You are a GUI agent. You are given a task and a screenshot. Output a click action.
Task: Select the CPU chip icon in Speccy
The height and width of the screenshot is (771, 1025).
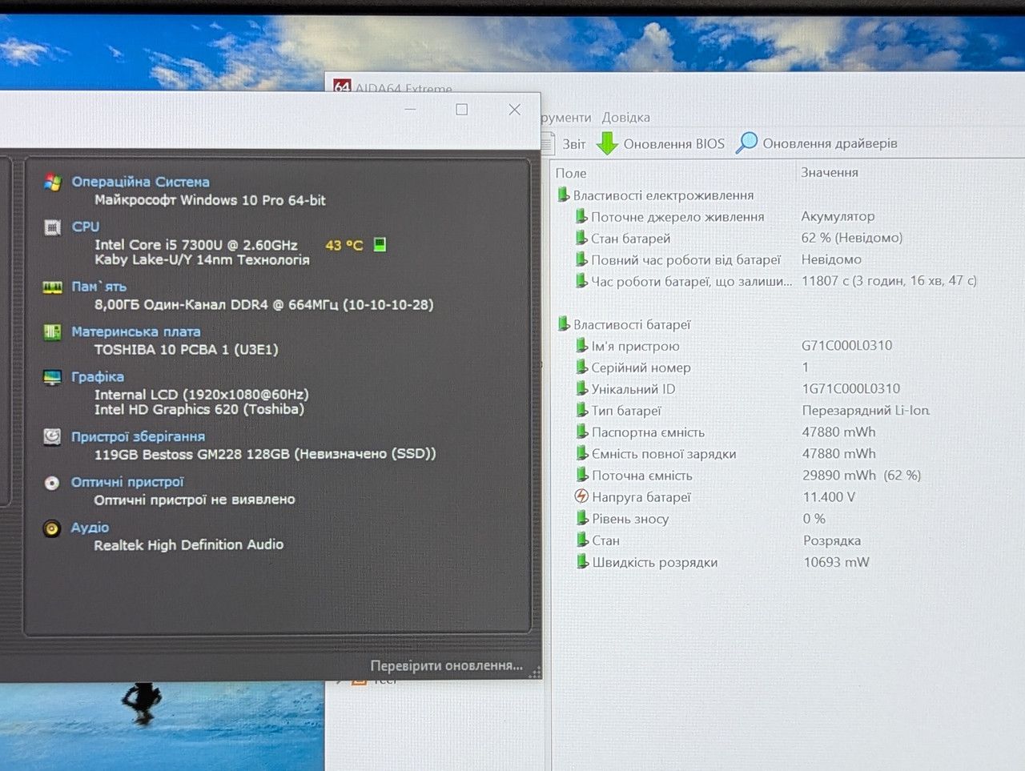53,227
